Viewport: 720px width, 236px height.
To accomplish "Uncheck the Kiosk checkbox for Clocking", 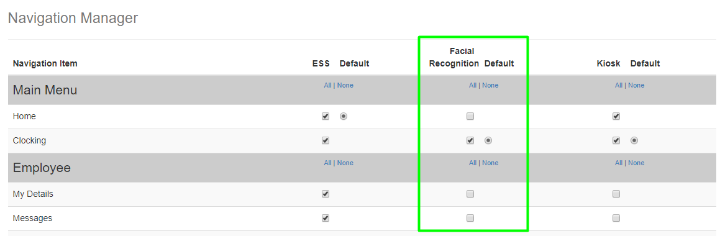I will click(616, 140).
